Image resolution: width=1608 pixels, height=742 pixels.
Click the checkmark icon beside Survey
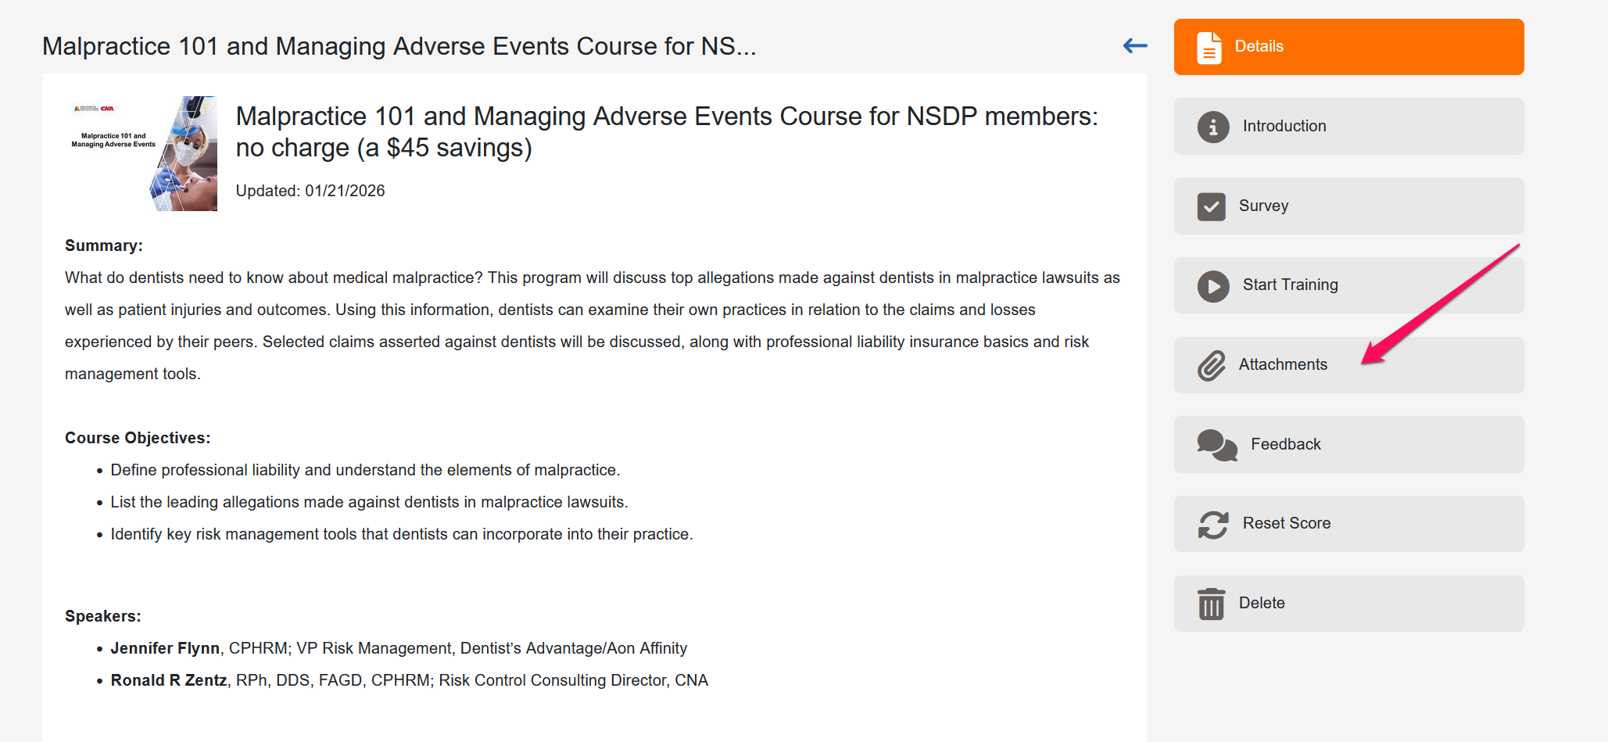click(x=1212, y=207)
